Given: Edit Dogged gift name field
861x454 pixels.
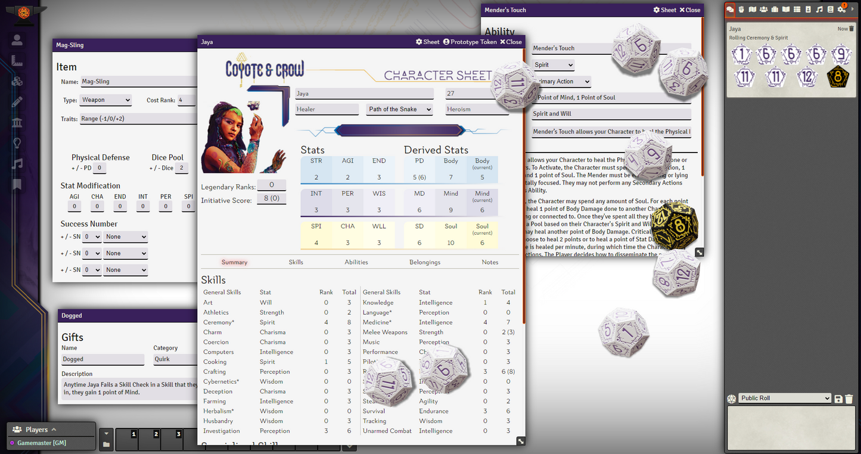Looking at the screenshot, I should coord(102,359).
